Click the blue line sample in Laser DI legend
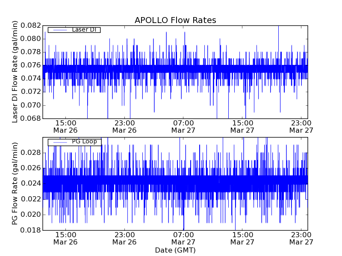342x256 pixels. (x=59, y=30)
